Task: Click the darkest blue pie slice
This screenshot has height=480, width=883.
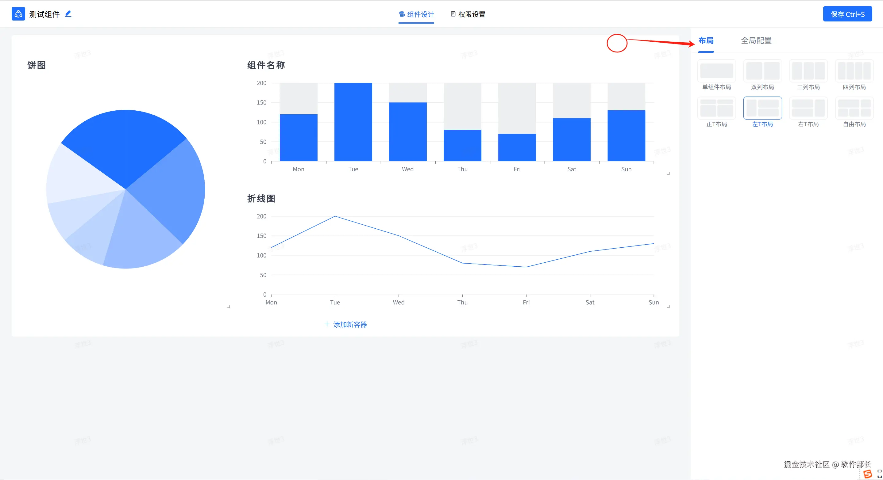Action: (125, 144)
